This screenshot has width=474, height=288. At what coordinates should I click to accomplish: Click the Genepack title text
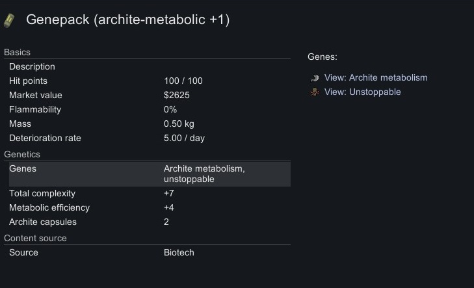pos(127,20)
